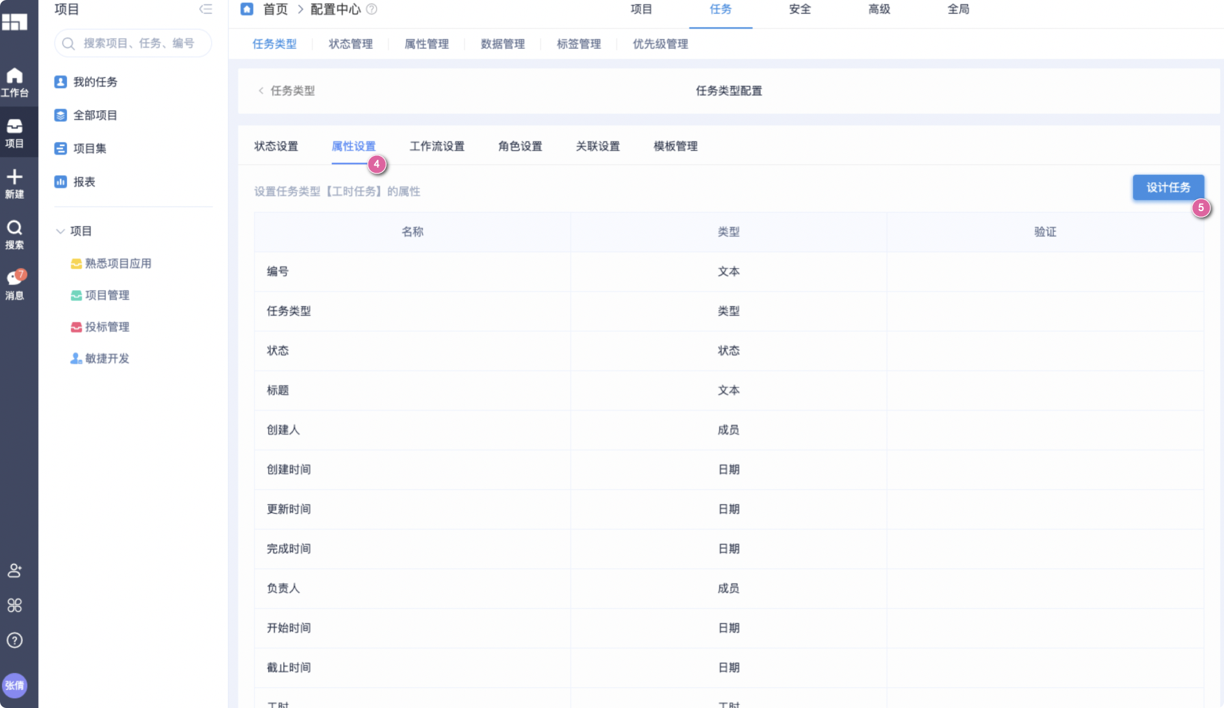Collapse the 项目 tree section

60,231
